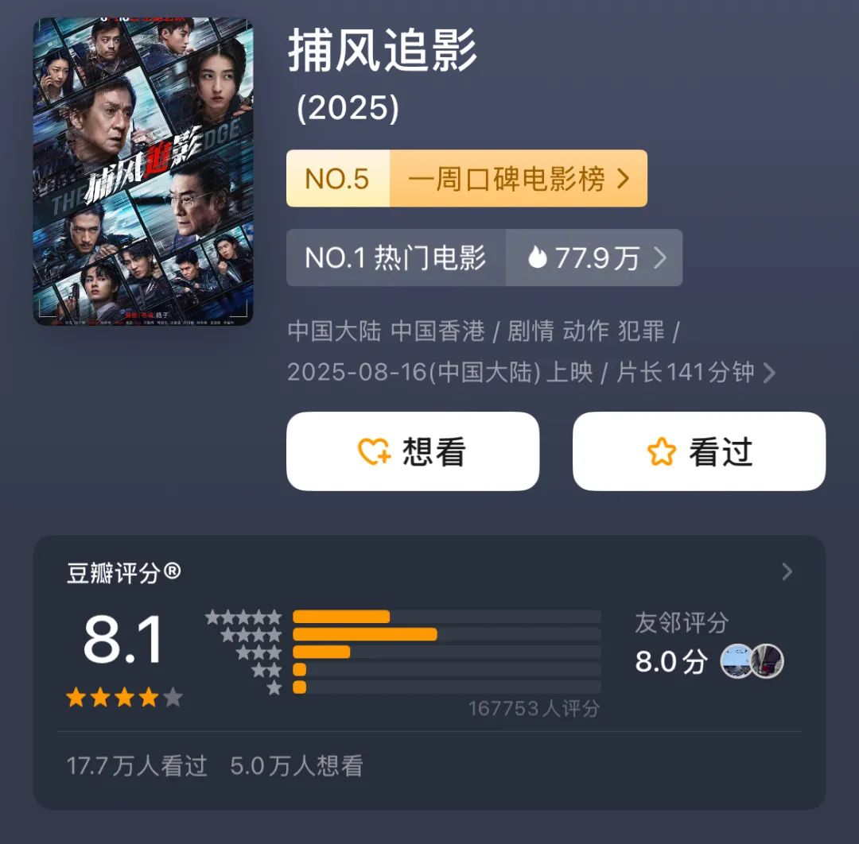Screen dimensions: 859x844
Task: View the 5.0万人想看 list
Action: pos(297,765)
